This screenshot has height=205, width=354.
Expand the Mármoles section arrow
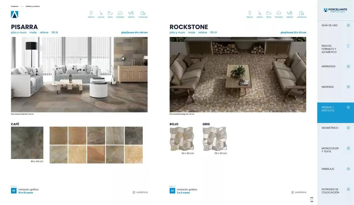tap(348, 66)
